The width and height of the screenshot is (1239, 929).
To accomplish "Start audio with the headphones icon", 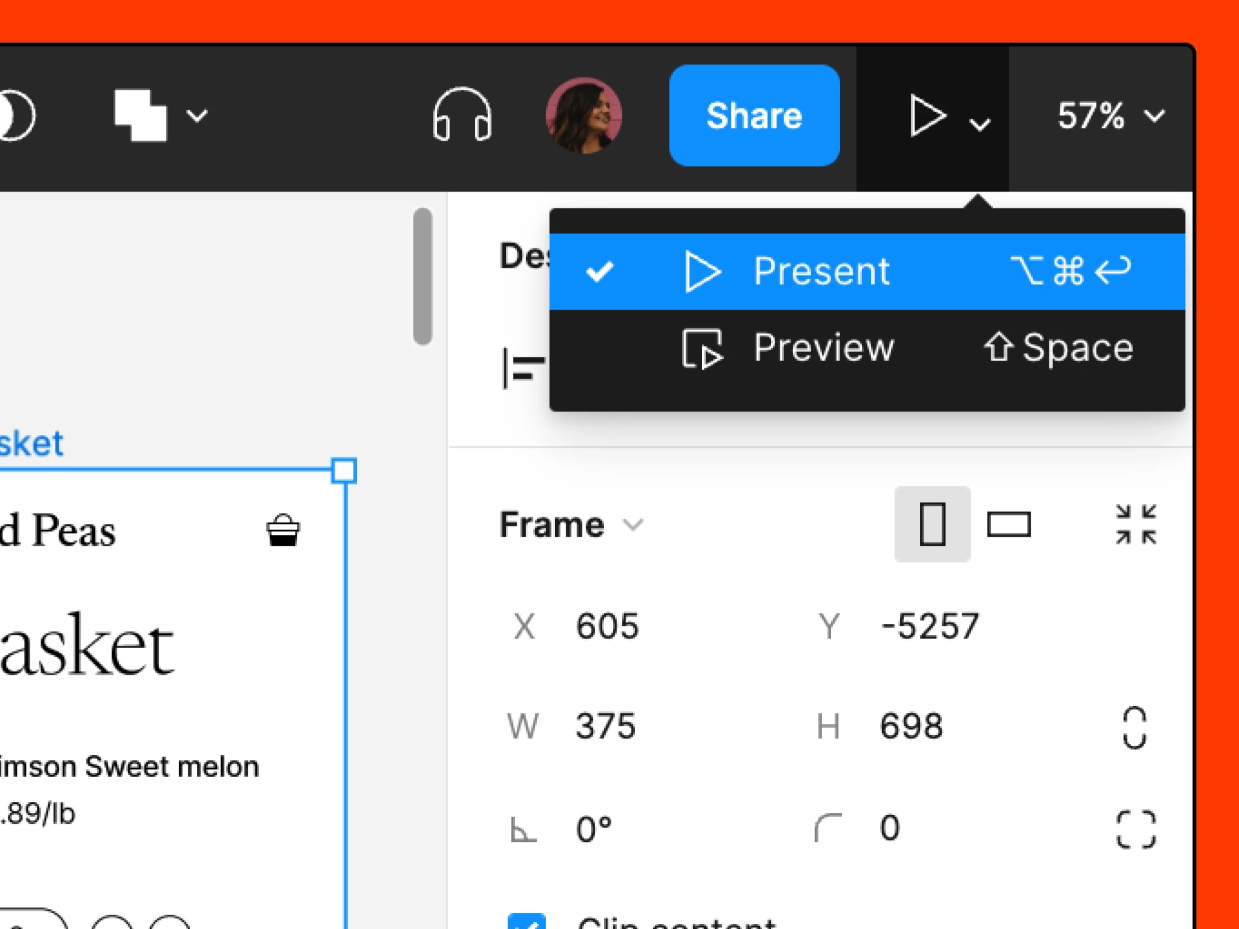I will pyautogui.click(x=462, y=115).
